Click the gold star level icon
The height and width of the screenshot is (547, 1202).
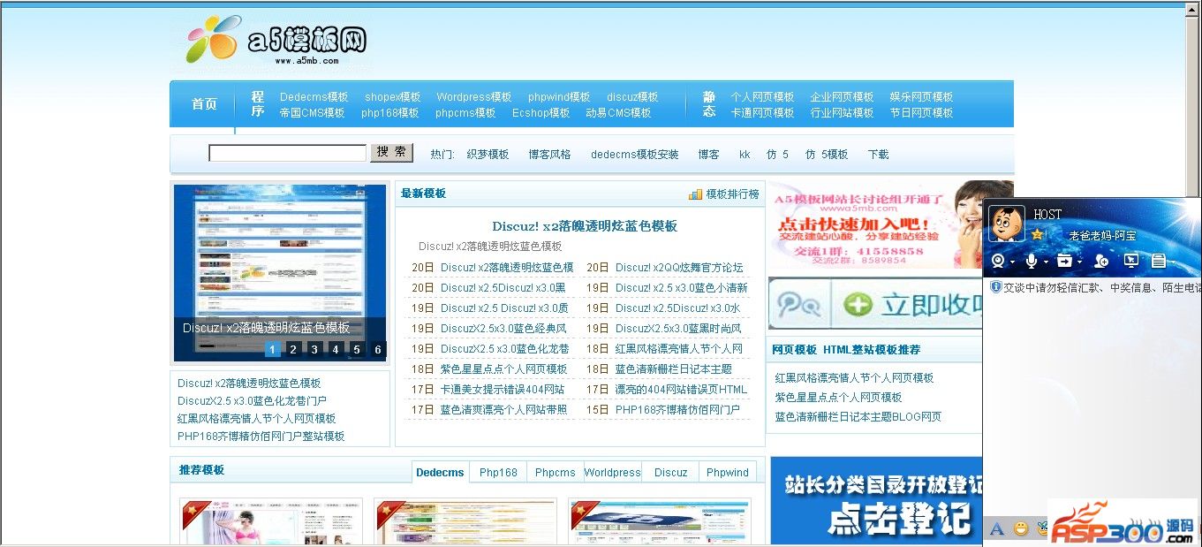pos(1038,235)
